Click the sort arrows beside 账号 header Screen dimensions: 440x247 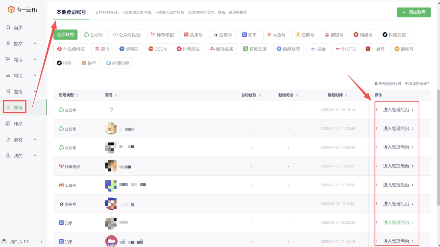(116, 95)
